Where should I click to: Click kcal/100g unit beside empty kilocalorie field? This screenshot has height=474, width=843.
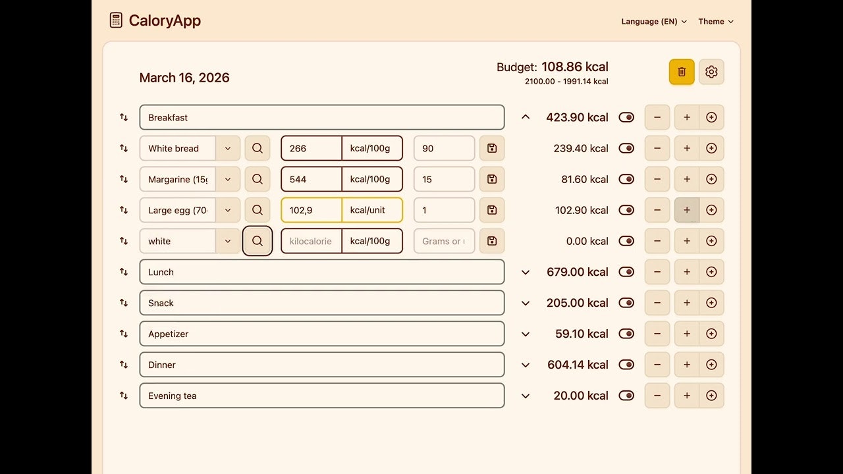pyautogui.click(x=372, y=241)
